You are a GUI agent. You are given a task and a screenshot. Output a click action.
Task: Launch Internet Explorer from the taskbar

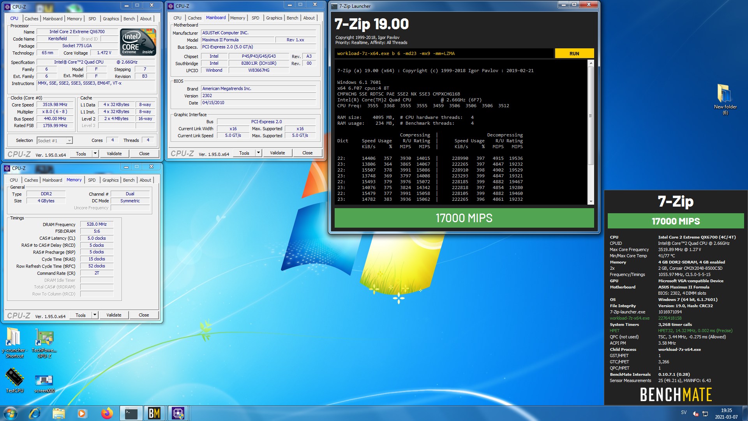click(x=35, y=413)
